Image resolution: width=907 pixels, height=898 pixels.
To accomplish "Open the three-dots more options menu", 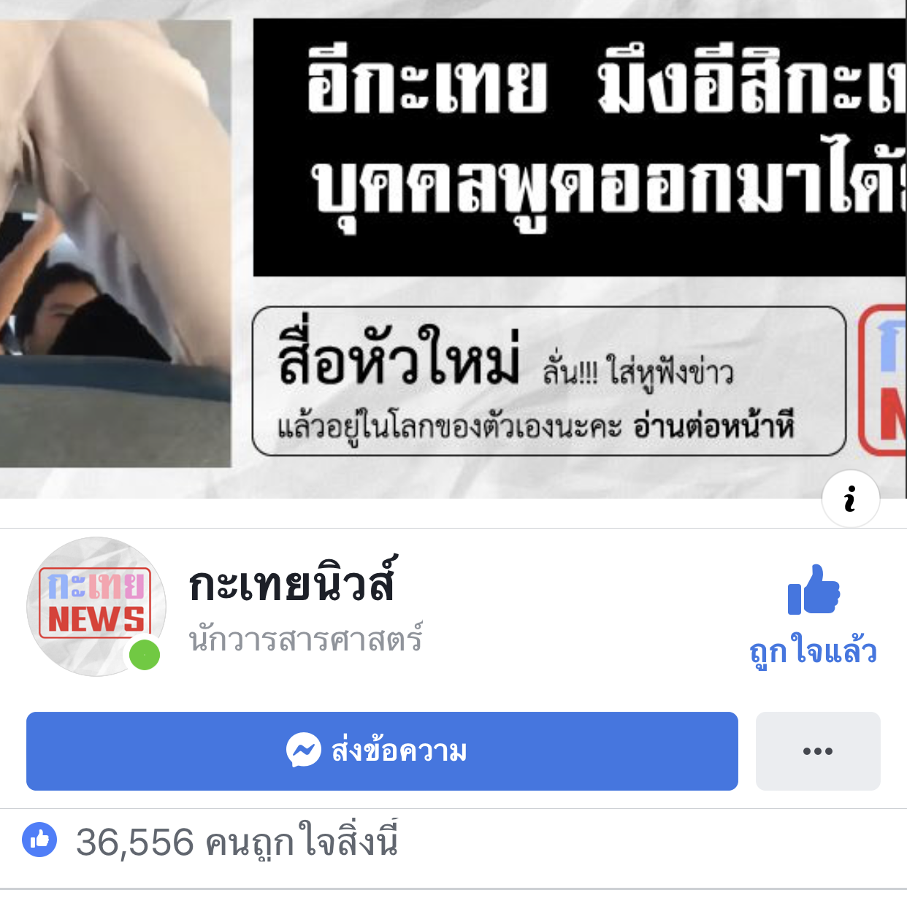I will [818, 751].
